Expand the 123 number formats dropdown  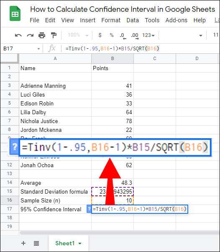pyautogui.click(x=148, y=35)
